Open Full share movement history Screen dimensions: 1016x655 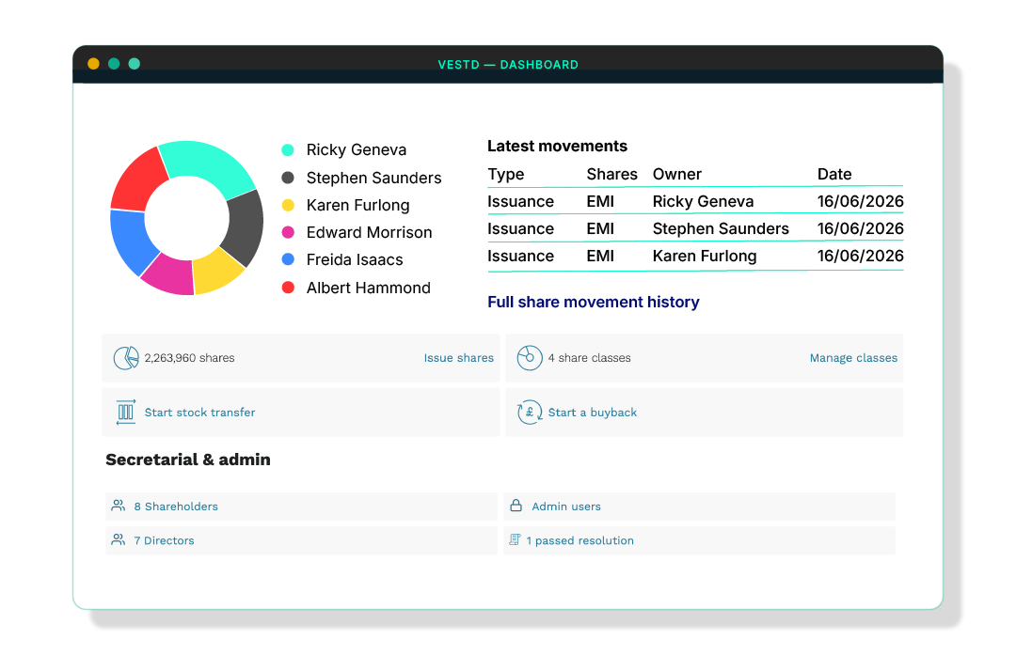(593, 303)
